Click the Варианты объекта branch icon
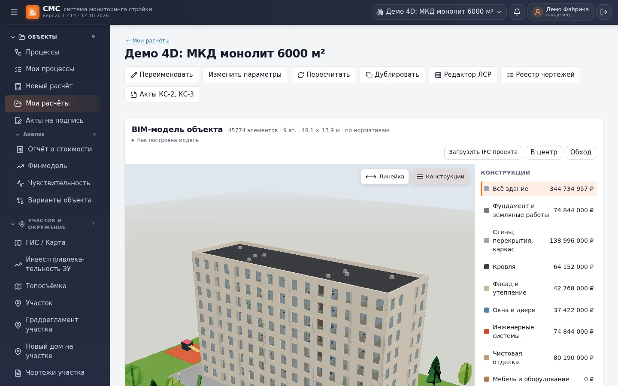The image size is (618, 386). click(x=20, y=201)
